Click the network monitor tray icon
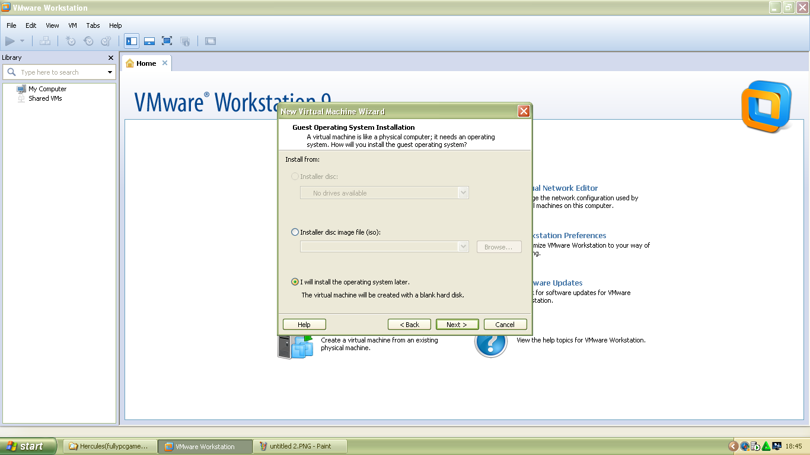This screenshot has width=810, height=455. (776, 447)
